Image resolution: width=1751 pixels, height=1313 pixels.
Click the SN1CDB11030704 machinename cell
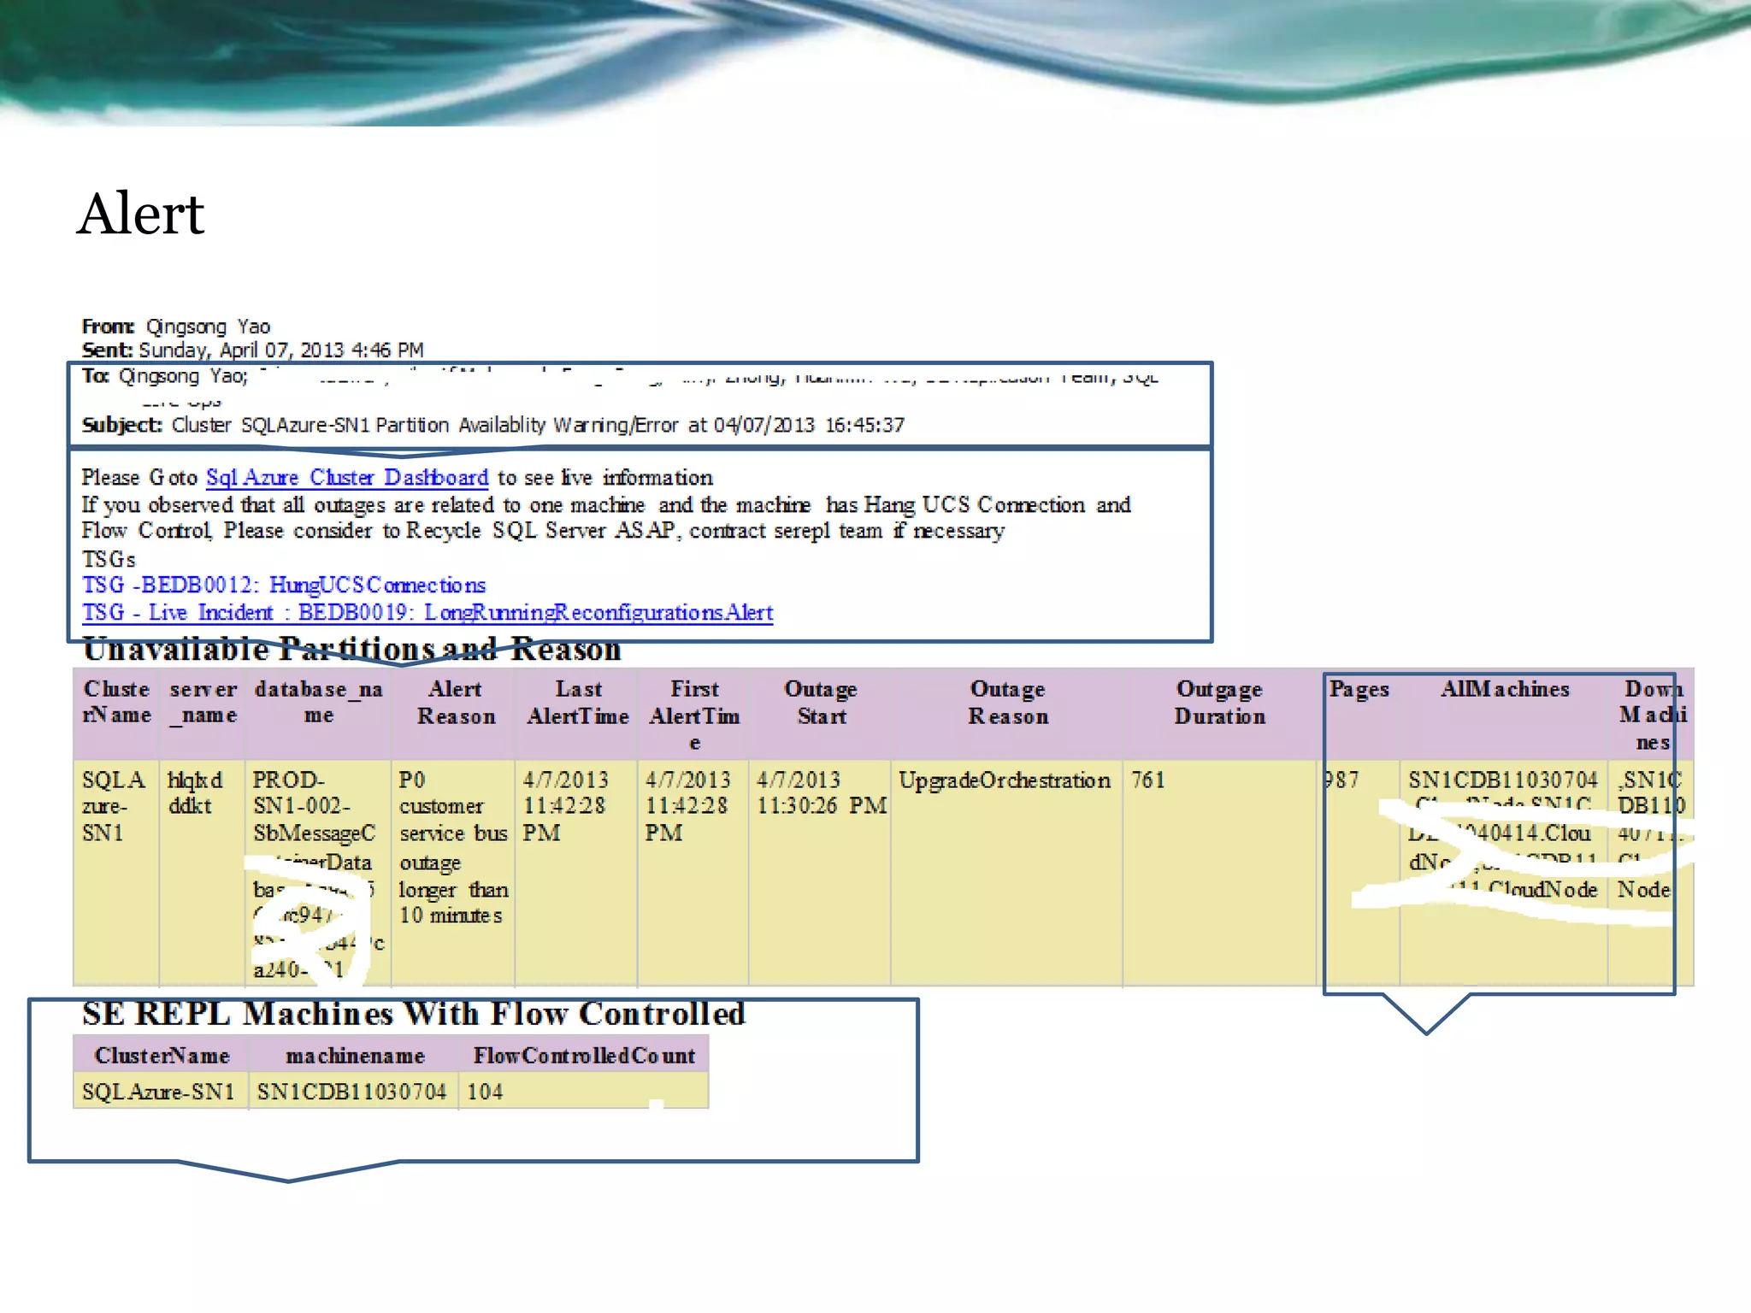click(x=351, y=1092)
